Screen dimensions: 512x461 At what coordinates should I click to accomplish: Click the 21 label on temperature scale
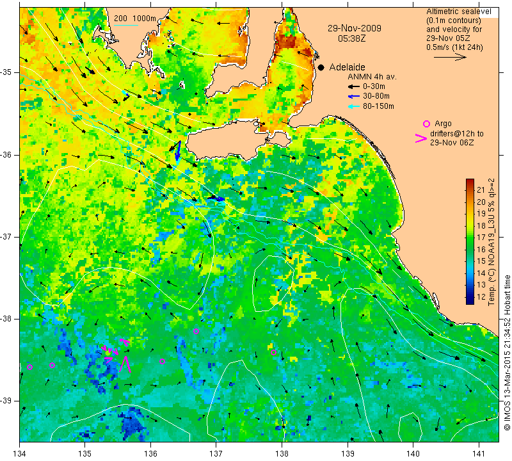tap(481, 190)
